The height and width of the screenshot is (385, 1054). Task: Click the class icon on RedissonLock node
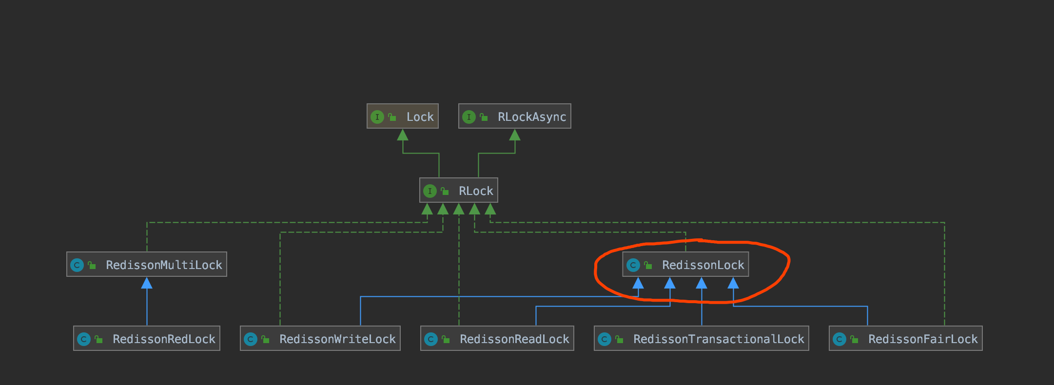(x=633, y=265)
